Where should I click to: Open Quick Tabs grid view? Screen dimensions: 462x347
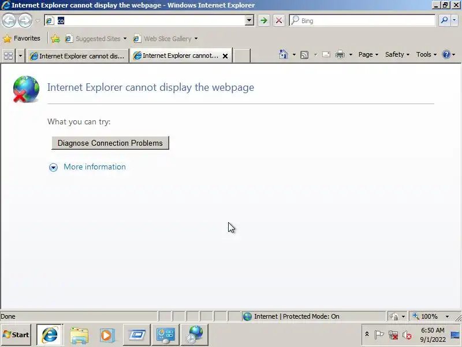click(x=9, y=56)
